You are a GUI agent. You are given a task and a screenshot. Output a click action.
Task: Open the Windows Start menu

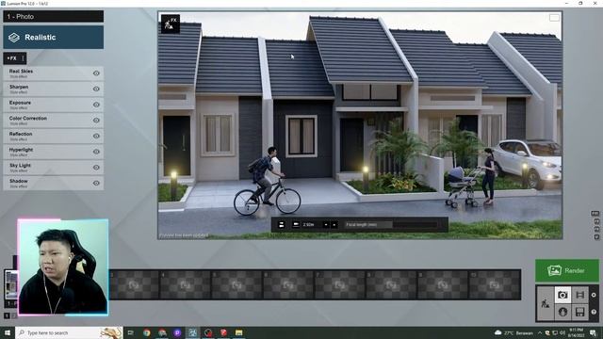pyautogui.click(x=7, y=332)
